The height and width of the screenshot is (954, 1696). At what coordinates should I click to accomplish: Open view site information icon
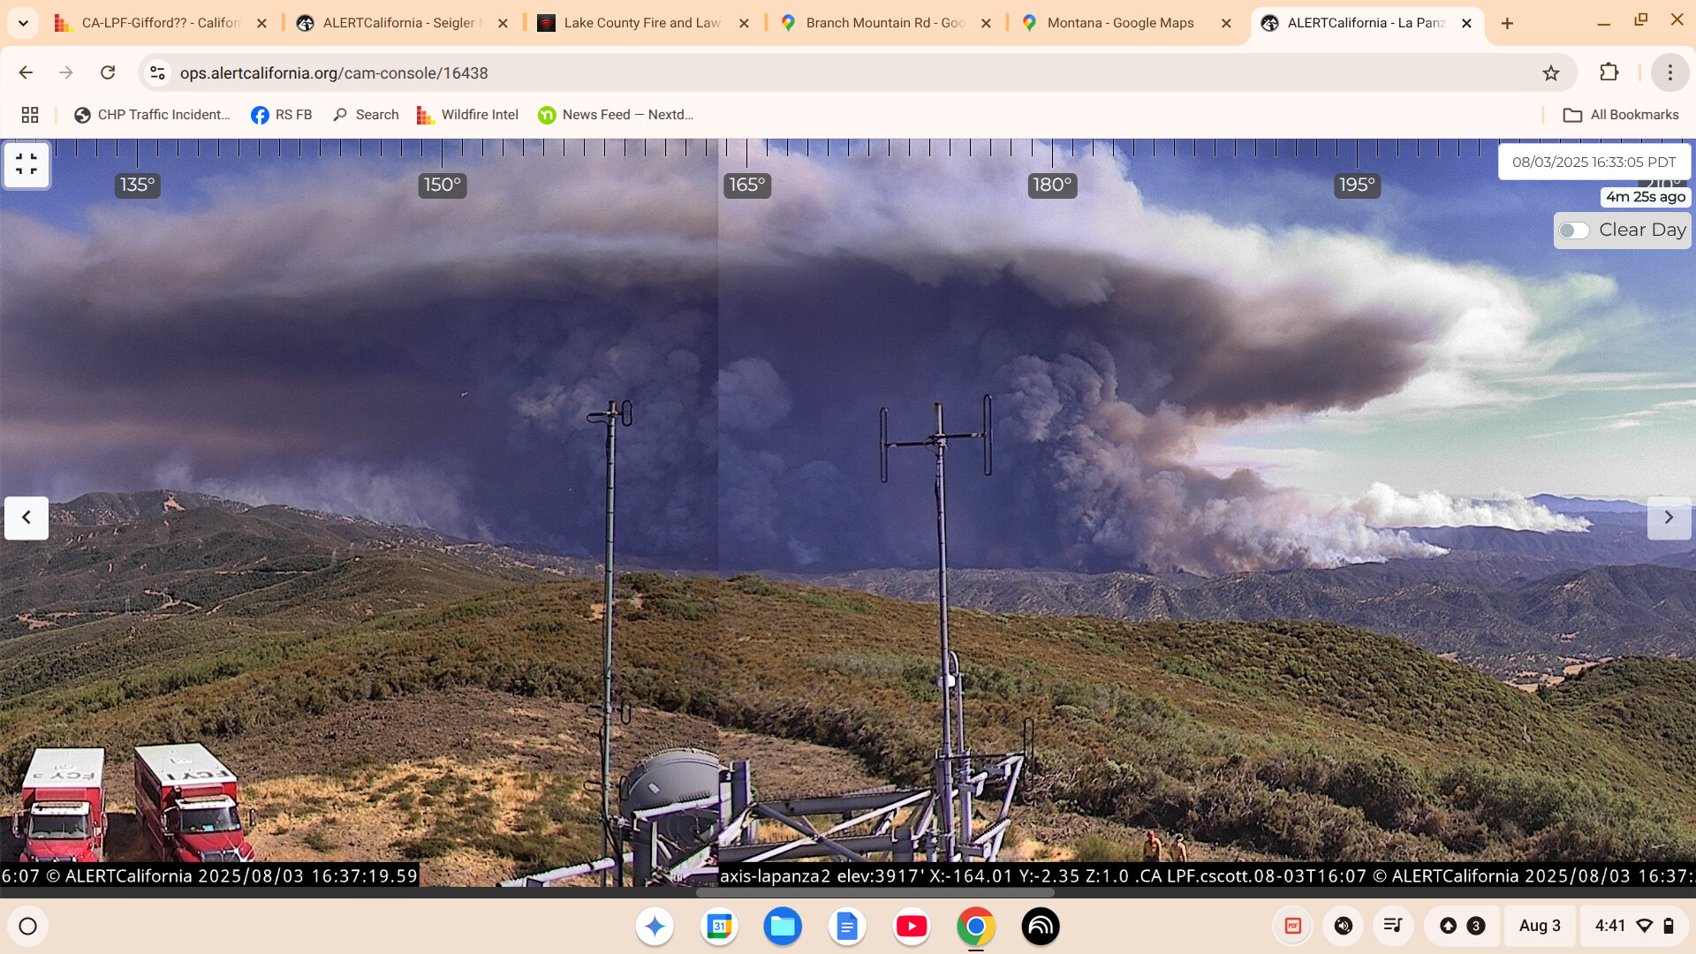point(158,73)
